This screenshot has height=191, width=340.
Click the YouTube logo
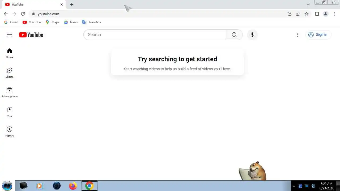[x=31, y=35]
